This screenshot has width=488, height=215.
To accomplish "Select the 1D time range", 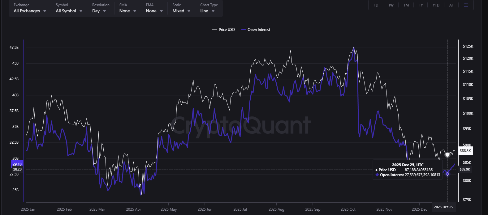I will (x=376, y=5).
